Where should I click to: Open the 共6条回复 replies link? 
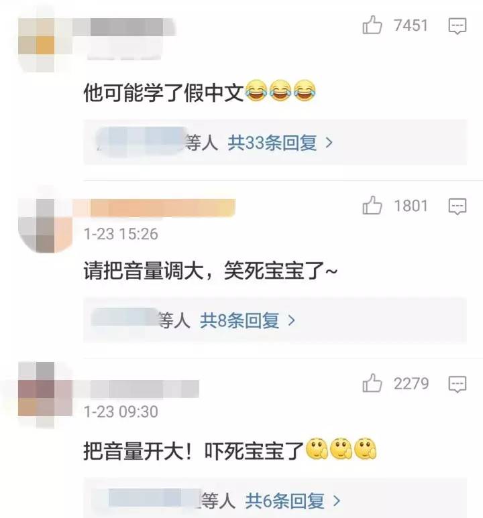click(x=284, y=501)
